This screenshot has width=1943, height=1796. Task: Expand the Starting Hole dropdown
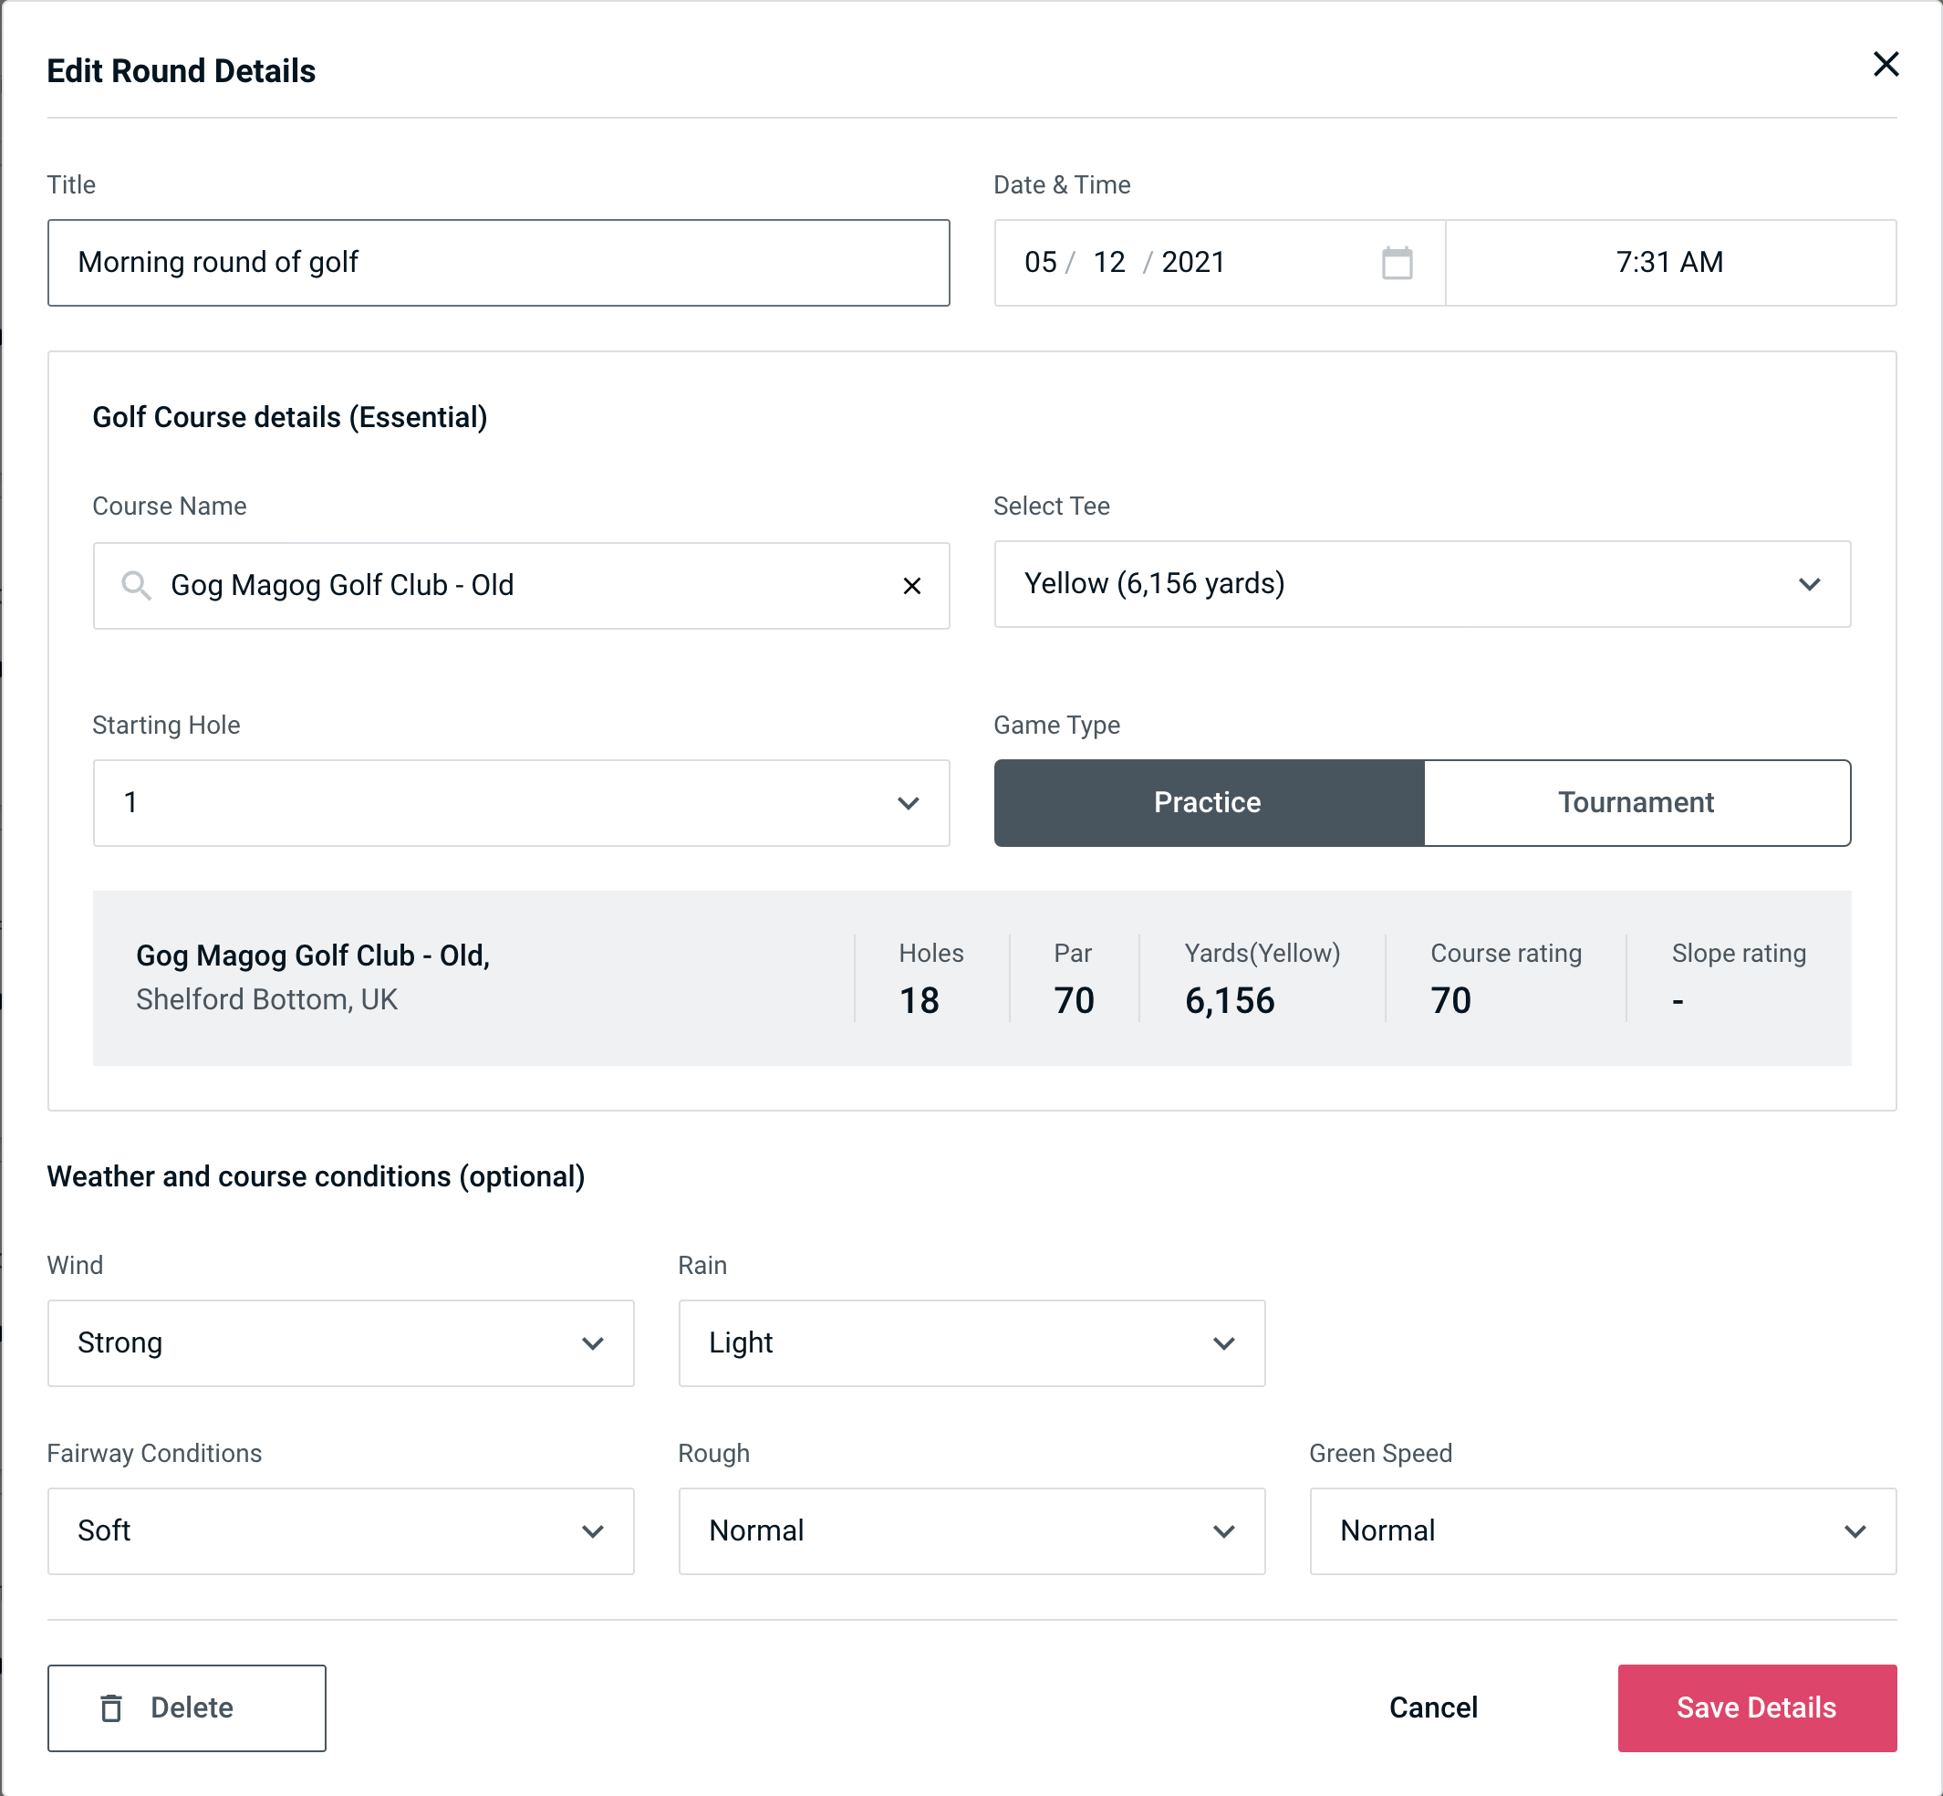518,802
